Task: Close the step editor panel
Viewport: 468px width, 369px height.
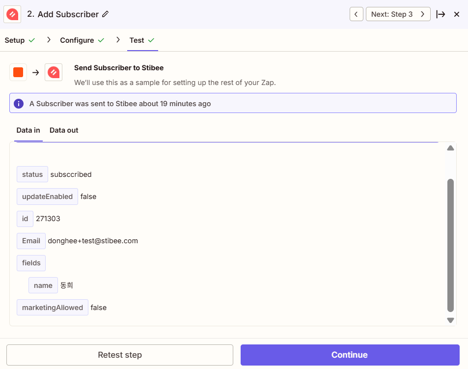Action: click(456, 14)
